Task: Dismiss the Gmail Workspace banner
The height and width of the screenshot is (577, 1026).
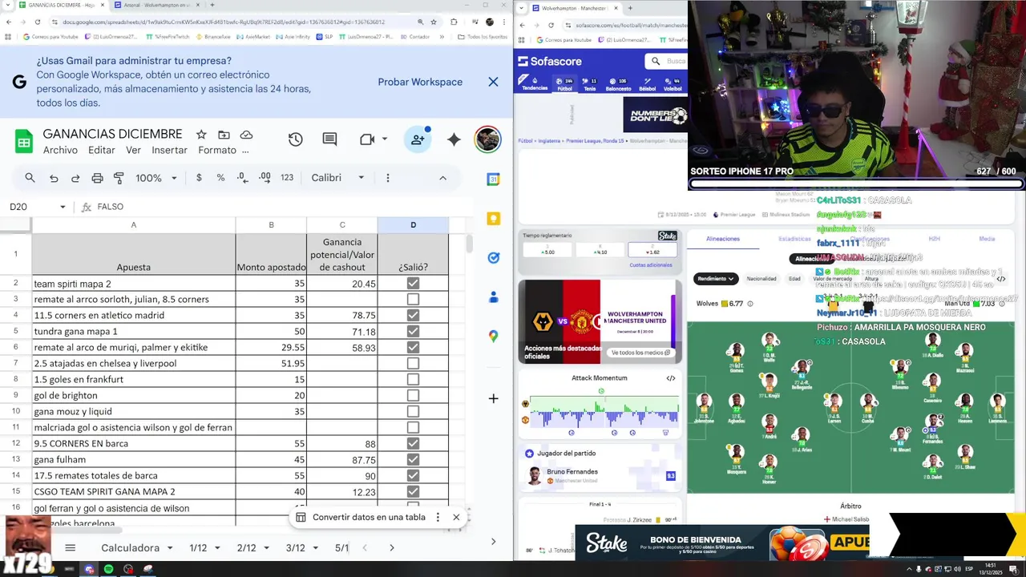Action: [493, 82]
